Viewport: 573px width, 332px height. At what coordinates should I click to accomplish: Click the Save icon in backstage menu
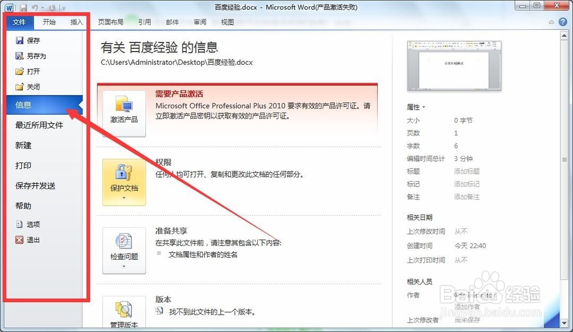[x=19, y=40]
